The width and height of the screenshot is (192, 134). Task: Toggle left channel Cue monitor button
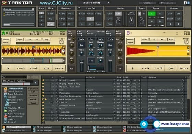click(x=81, y=45)
